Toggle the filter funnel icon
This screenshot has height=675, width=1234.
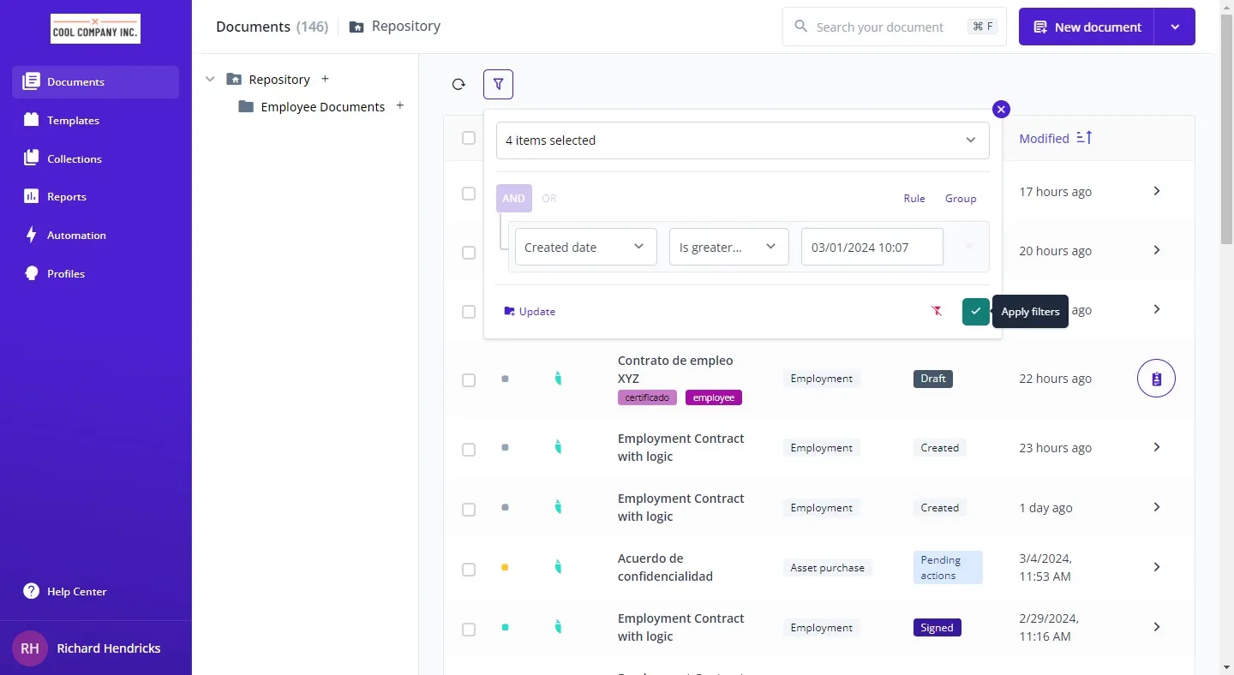click(498, 84)
